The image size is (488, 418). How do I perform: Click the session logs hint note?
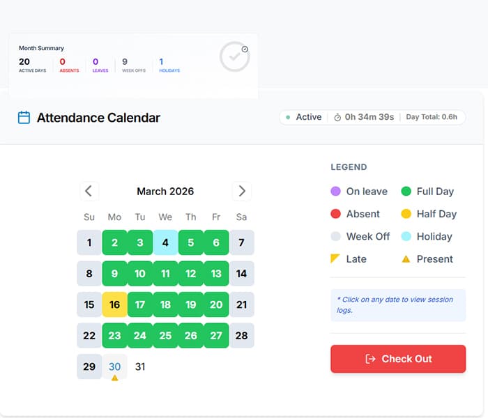click(398, 305)
